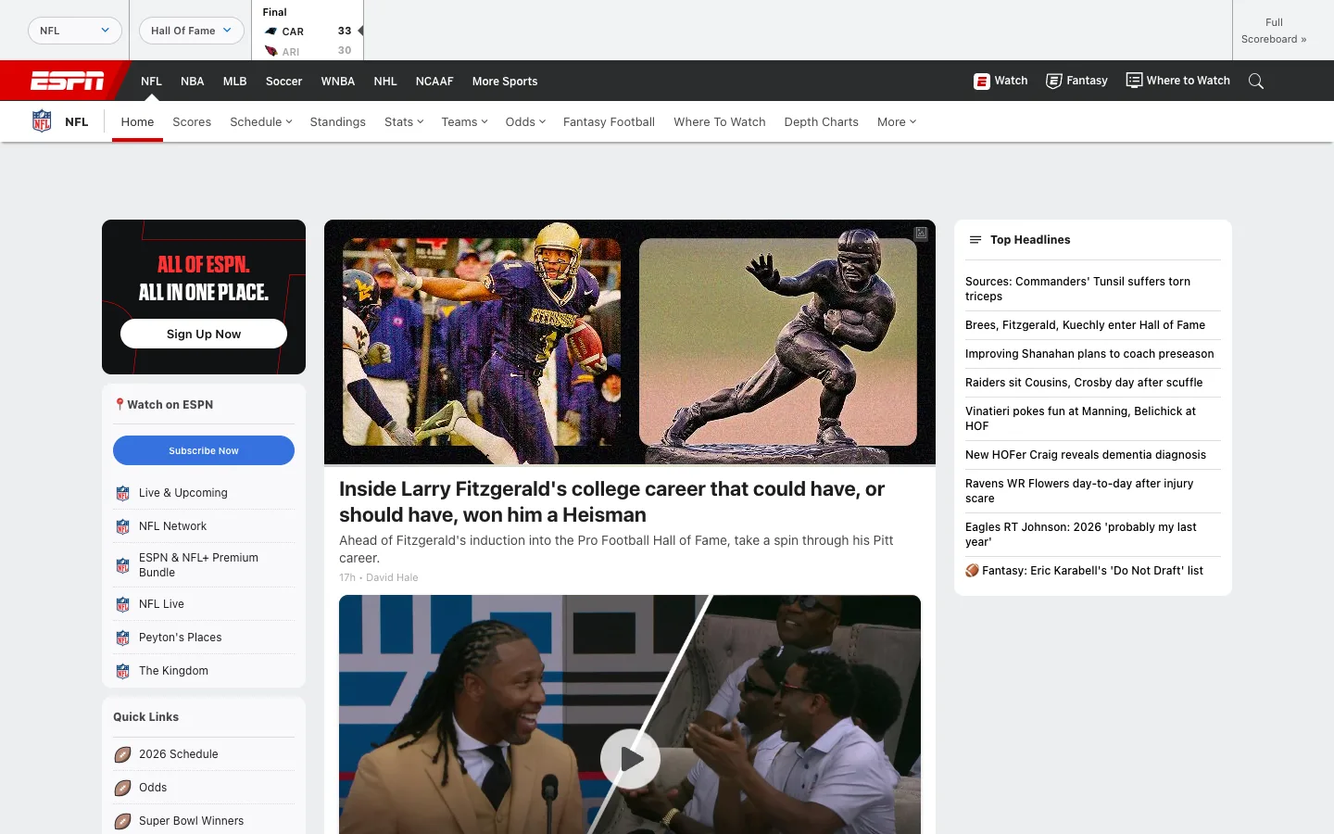Open the Vinatieri pokes fun at Manning headline
The width and height of the screenshot is (1334, 834).
tap(1080, 419)
